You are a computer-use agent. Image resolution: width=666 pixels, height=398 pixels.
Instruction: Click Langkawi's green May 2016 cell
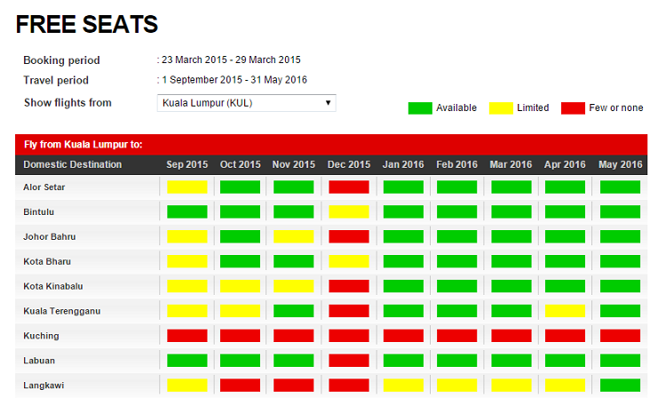click(x=620, y=386)
